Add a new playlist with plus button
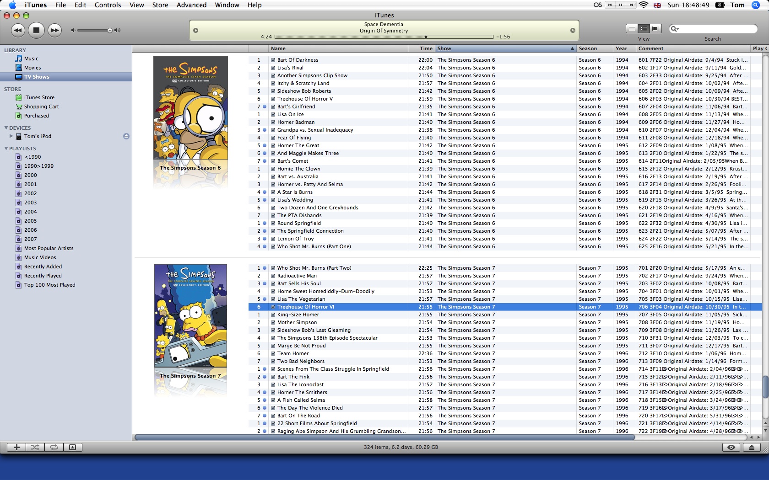 pyautogui.click(x=16, y=448)
